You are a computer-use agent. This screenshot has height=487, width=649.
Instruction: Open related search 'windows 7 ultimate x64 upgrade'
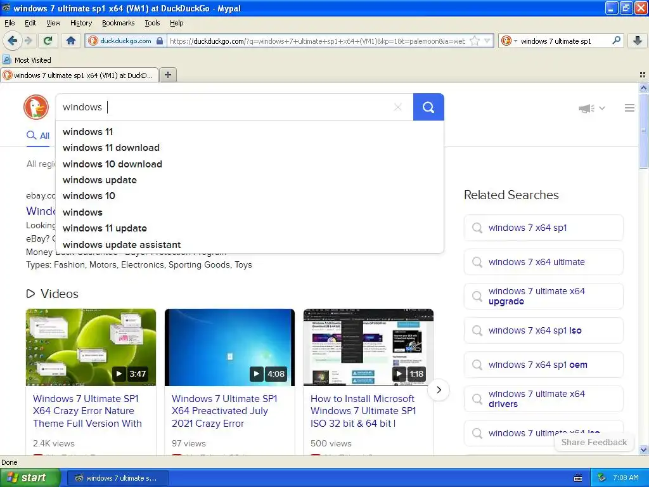pos(543,296)
